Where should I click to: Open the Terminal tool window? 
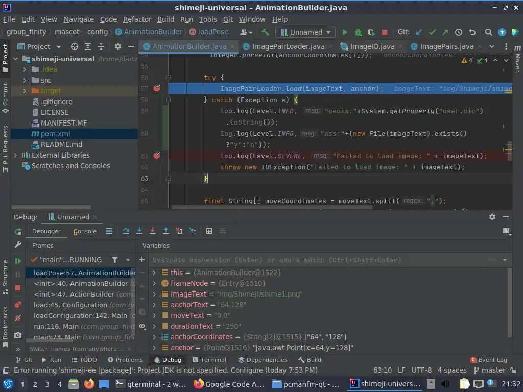pos(209,360)
